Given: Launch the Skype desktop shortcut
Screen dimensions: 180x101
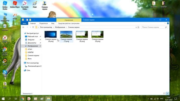Looking at the screenshot, I should (x=5, y=73).
